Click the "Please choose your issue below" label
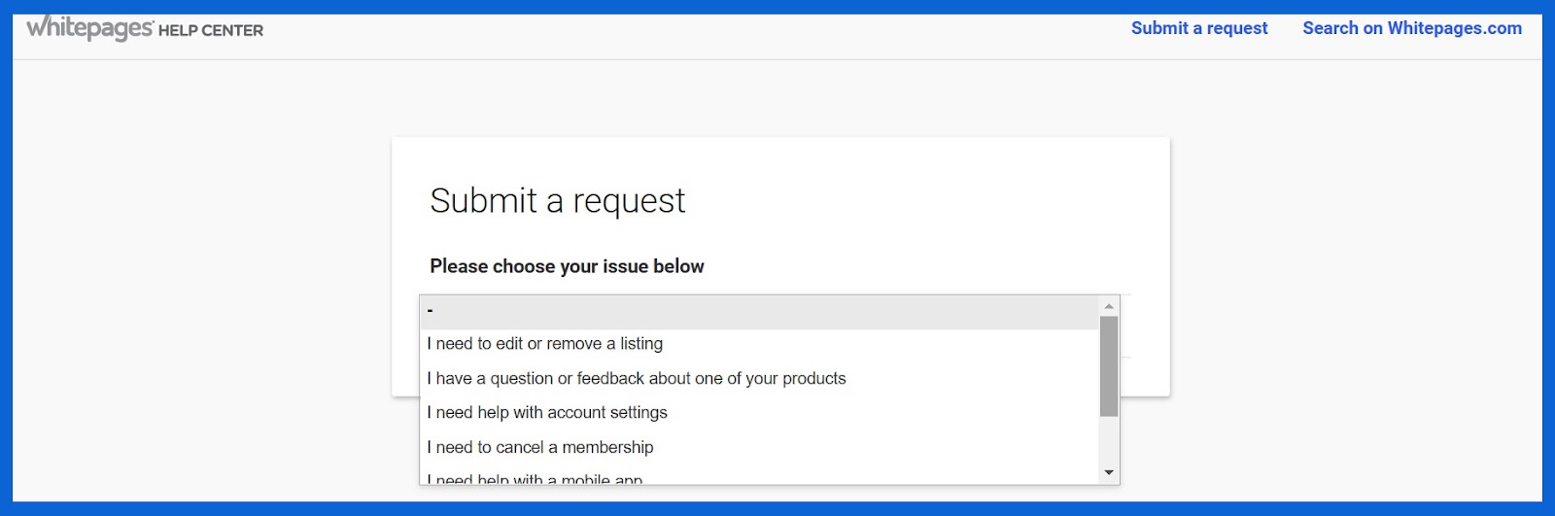Image resolution: width=1555 pixels, height=516 pixels. coord(567,266)
